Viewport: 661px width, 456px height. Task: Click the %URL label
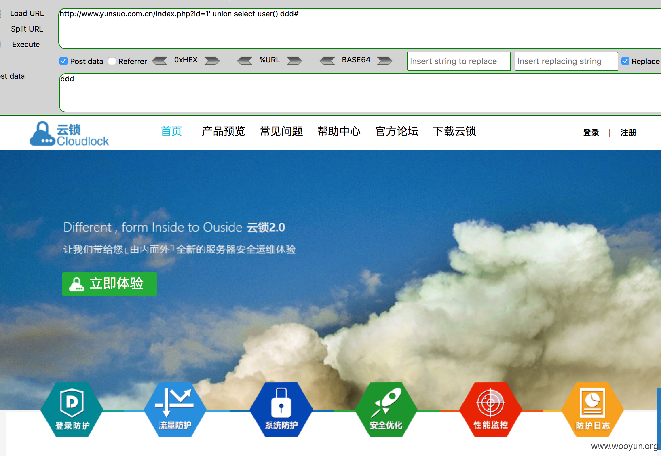click(270, 60)
